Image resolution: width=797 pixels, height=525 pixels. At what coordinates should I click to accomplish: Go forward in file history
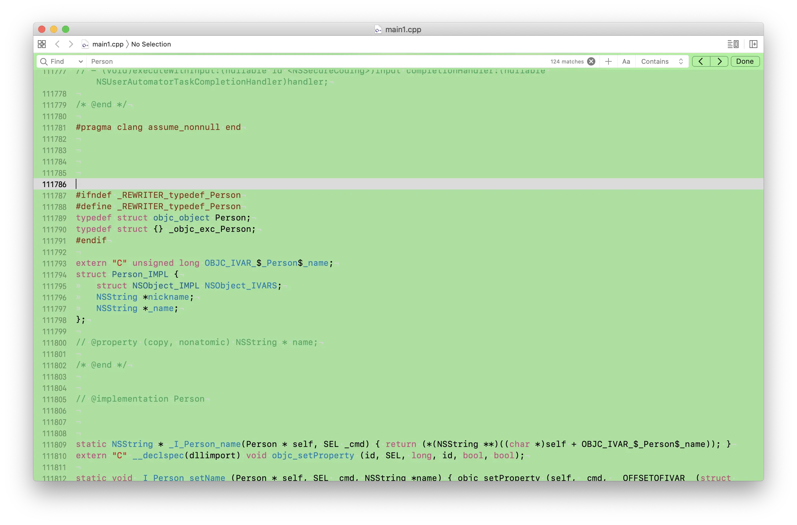coord(71,44)
